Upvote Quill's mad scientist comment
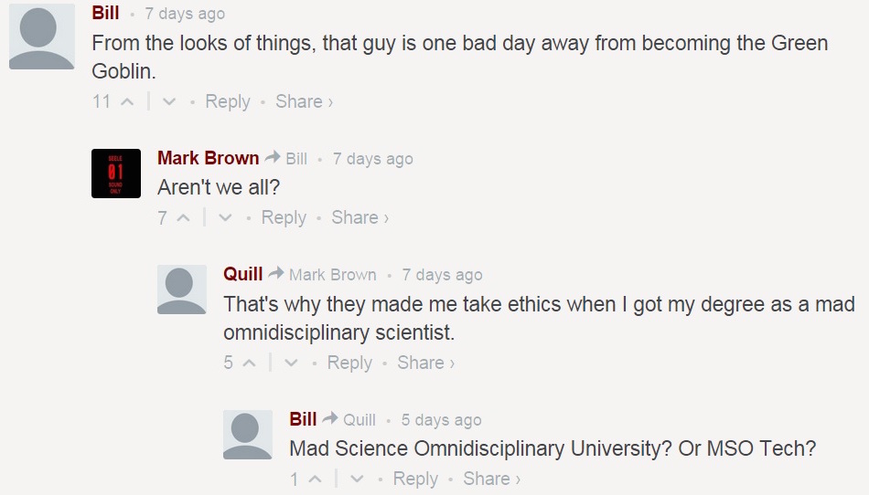The height and width of the screenshot is (495, 869). click(x=249, y=363)
